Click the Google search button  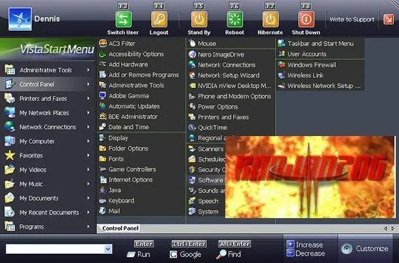click(x=185, y=254)
